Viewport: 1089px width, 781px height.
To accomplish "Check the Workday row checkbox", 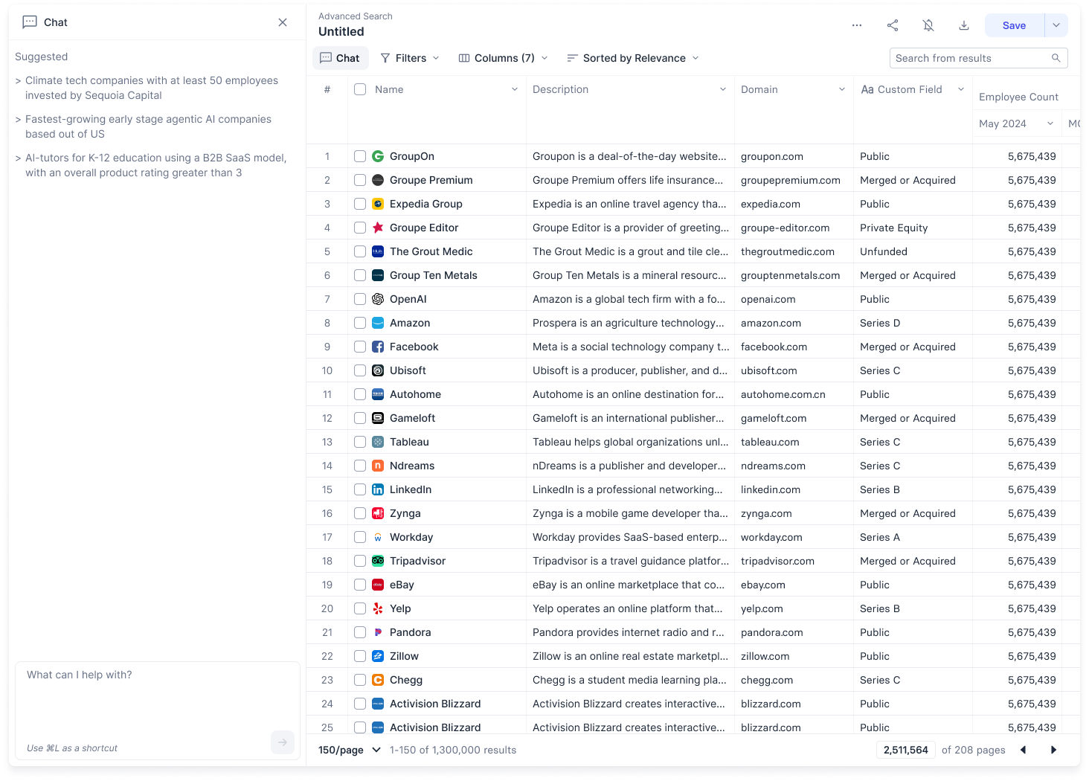I will pyautogui.click(x=360, y=537).
